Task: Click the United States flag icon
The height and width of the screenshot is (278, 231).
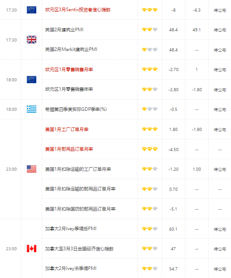Action: pos(31,169)
